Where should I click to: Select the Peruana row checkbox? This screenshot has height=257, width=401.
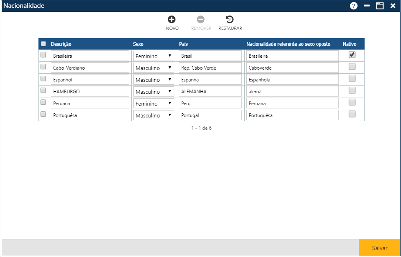click(43, 102)
